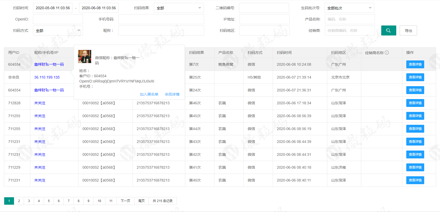The height and width of the screenshot is (212, 440).
Task: Jump to page 11 in pagination
Action: (111, 201)
